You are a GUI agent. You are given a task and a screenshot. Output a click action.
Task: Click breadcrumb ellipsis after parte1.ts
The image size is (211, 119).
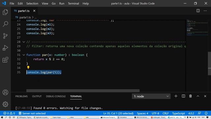[x=36, y=18]
